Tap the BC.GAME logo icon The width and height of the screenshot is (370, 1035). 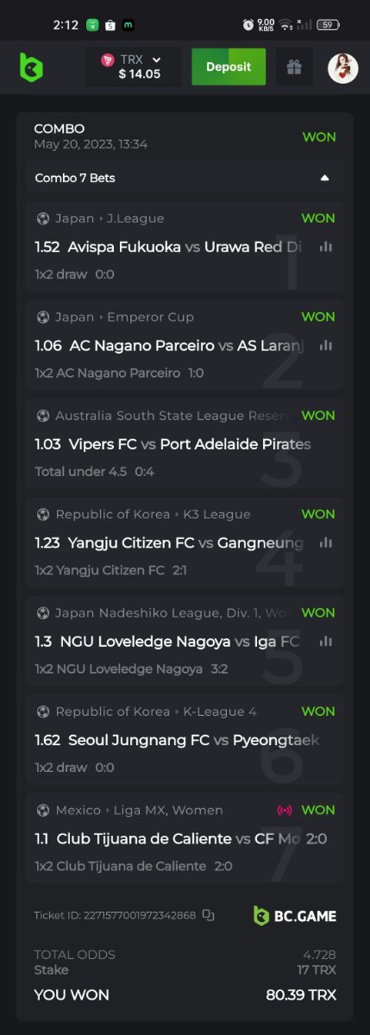32,67
